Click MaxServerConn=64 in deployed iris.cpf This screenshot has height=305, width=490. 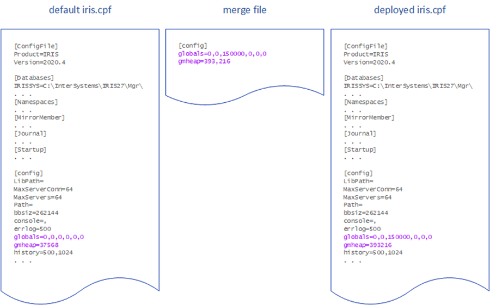373,190
